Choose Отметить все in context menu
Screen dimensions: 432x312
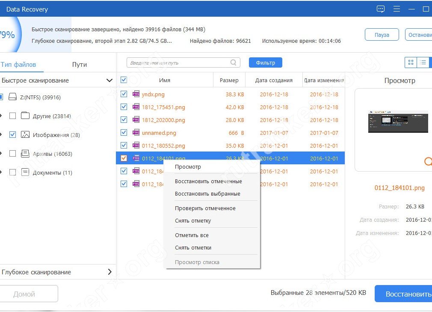click(x=212, y=235)
